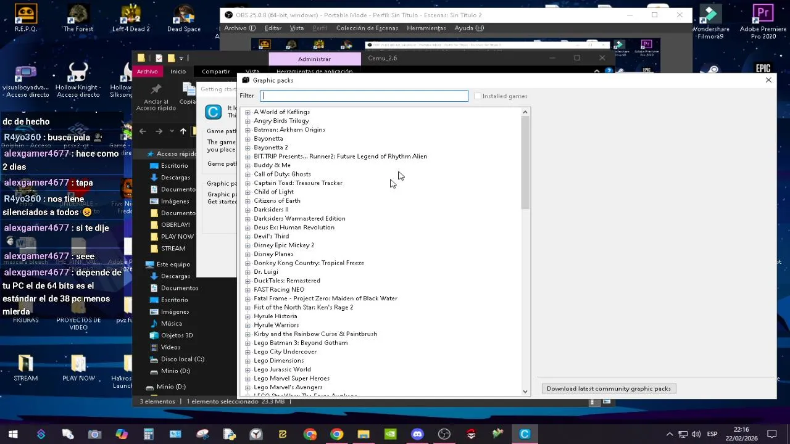Expand the Call of Duty: Ghosts node

(247, 175)
